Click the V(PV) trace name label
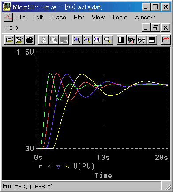The image size is (173, 192). (84, 166)
